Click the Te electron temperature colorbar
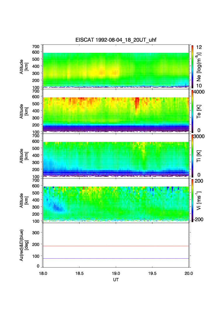The width and height of the screenshot is (207, 312). 192,111
